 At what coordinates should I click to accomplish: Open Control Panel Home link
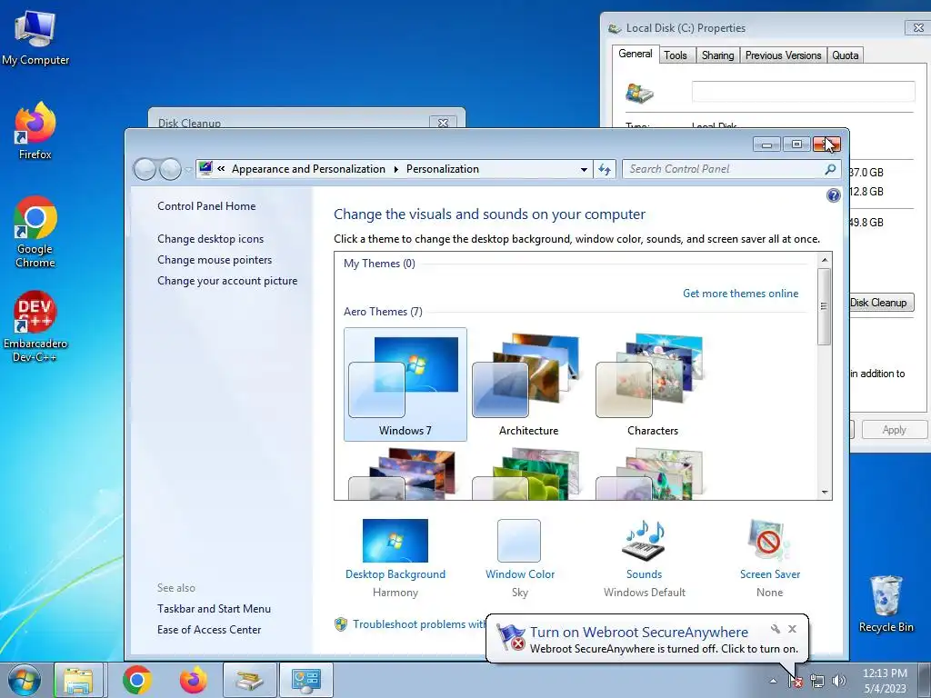pyautogui.click(x=206, y=206)
